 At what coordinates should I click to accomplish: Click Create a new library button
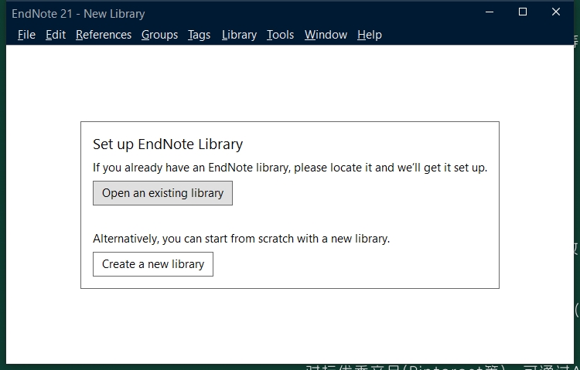pyautogui.click(x=153, y=264)
